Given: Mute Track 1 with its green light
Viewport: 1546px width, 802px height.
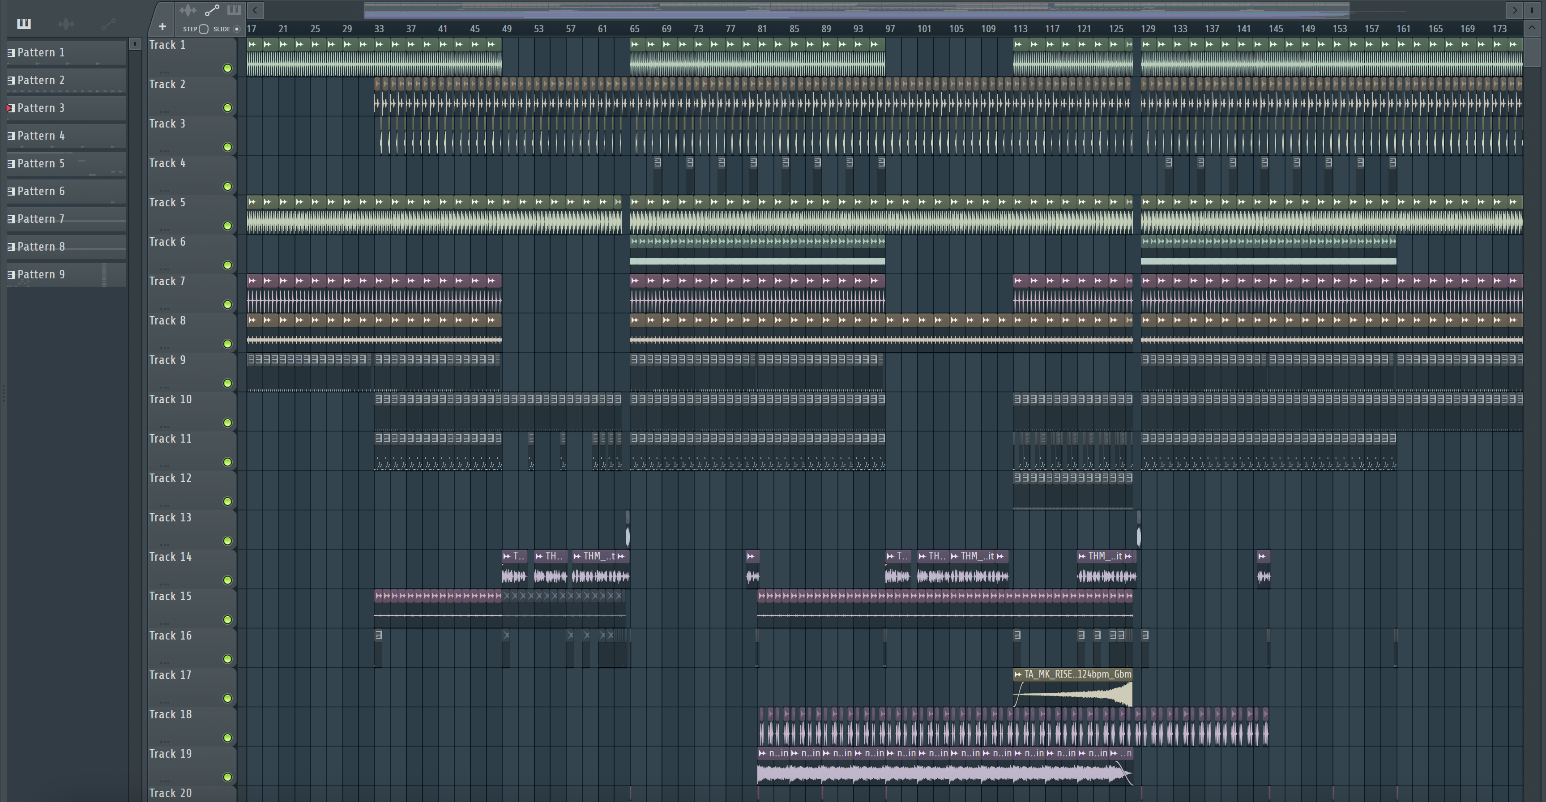Looking at the screenshot, I should (227, 68).
